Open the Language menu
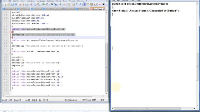The height and width of the screenshot is (112, 200). tap(41, 1)
